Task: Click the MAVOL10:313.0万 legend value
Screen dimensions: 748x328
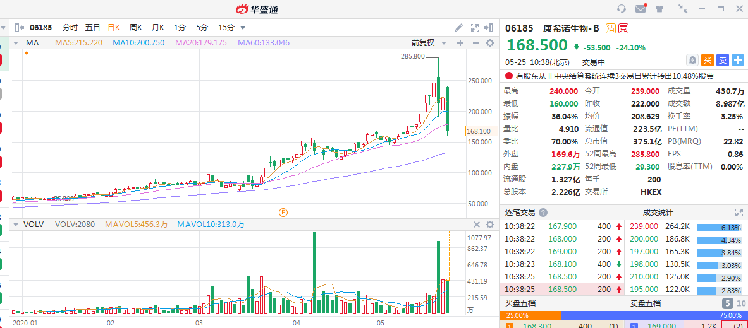Action: coord(211,224)
